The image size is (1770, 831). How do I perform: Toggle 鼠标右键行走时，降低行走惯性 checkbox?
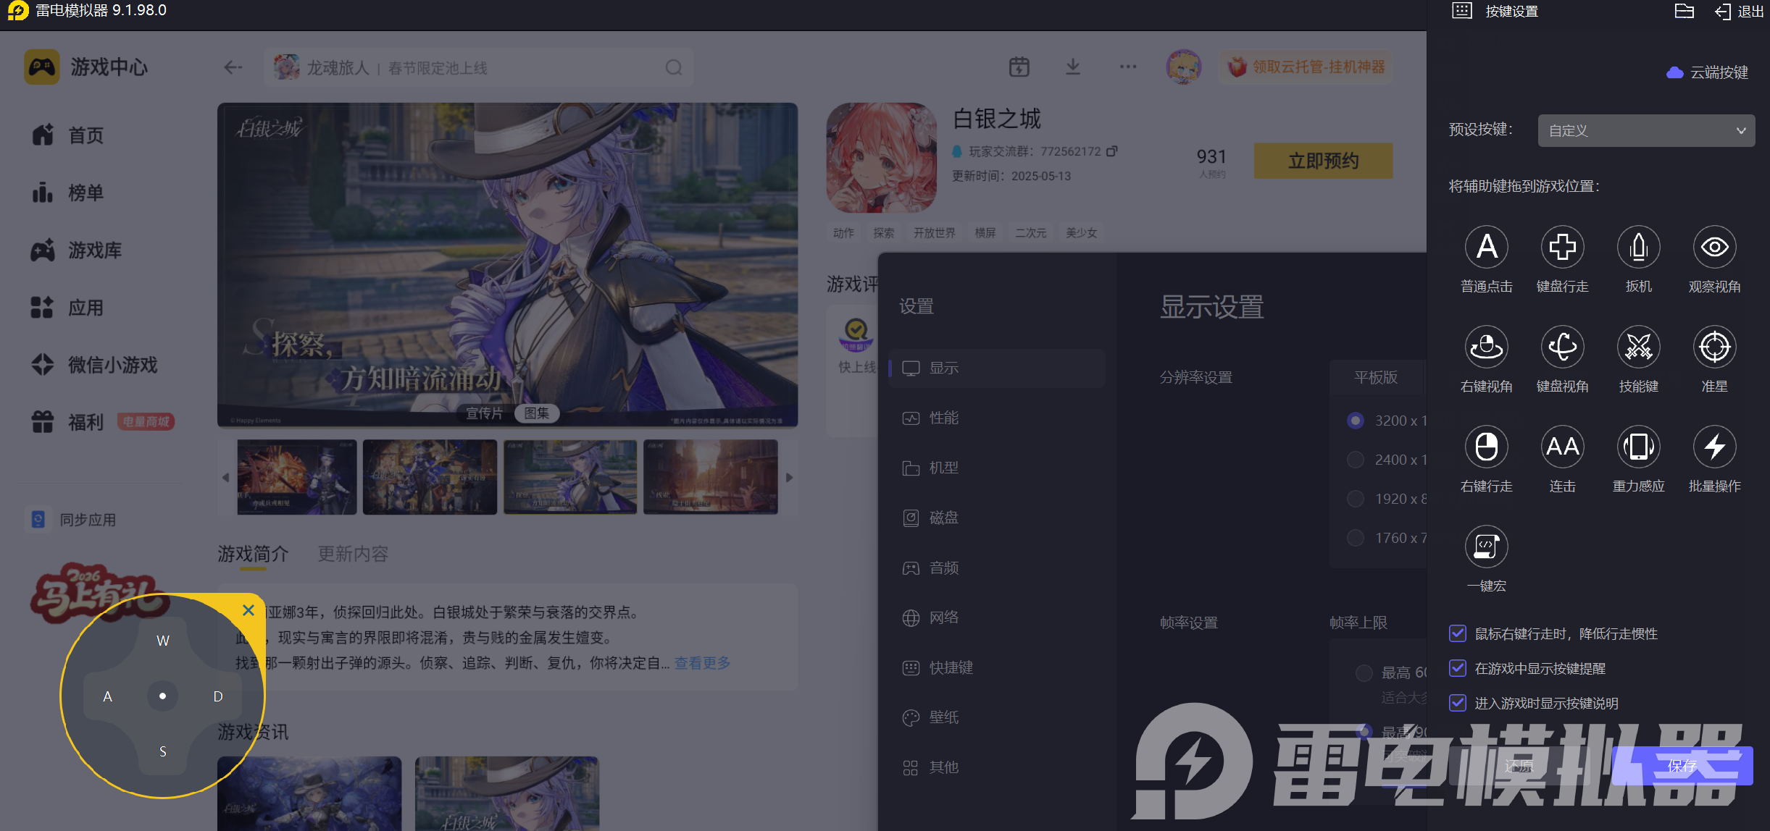click(x=1457, y=633)
